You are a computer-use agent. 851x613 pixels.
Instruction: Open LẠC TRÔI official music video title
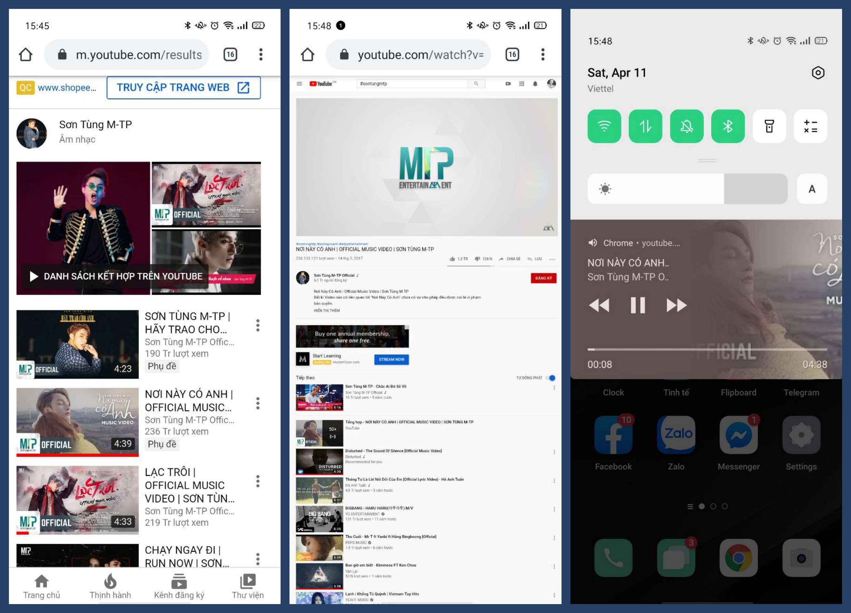coord(190,485)
